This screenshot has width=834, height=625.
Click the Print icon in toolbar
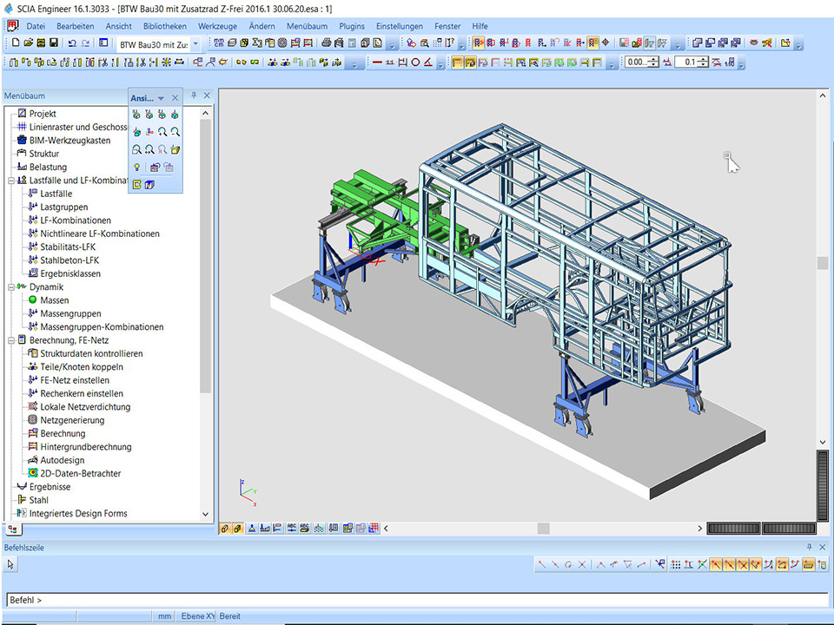point(326,43)
